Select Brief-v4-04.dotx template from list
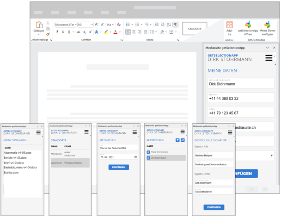 pos(14,162)
